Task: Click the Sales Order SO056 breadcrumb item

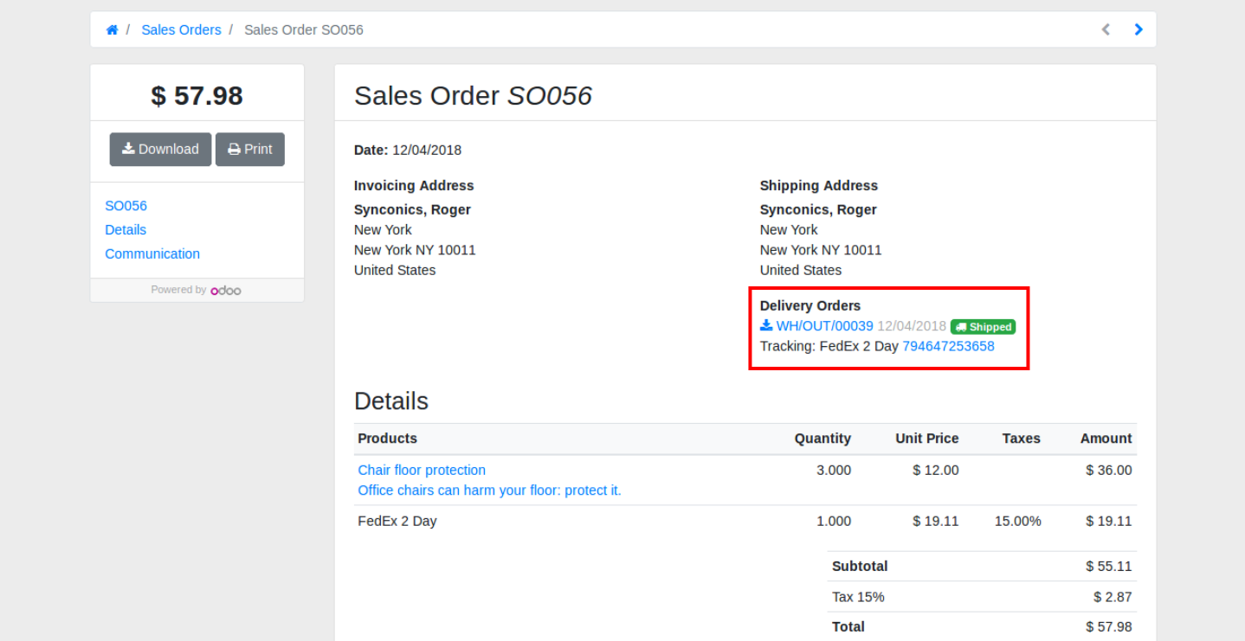Action: [x=303, y=30]
